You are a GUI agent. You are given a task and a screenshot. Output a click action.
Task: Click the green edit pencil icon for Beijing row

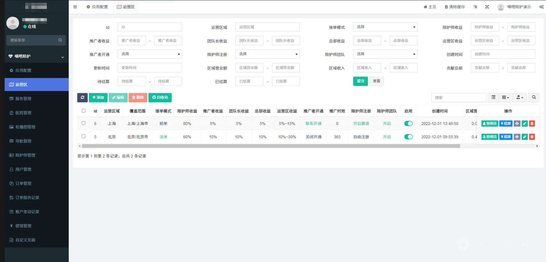[525, 137]
